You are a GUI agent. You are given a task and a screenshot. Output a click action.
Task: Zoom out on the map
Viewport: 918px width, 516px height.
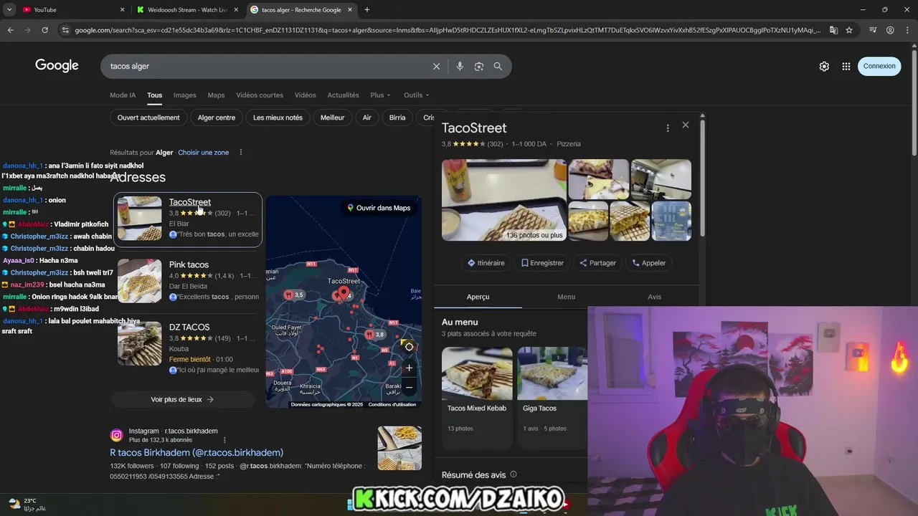click(x=409, y=387)
